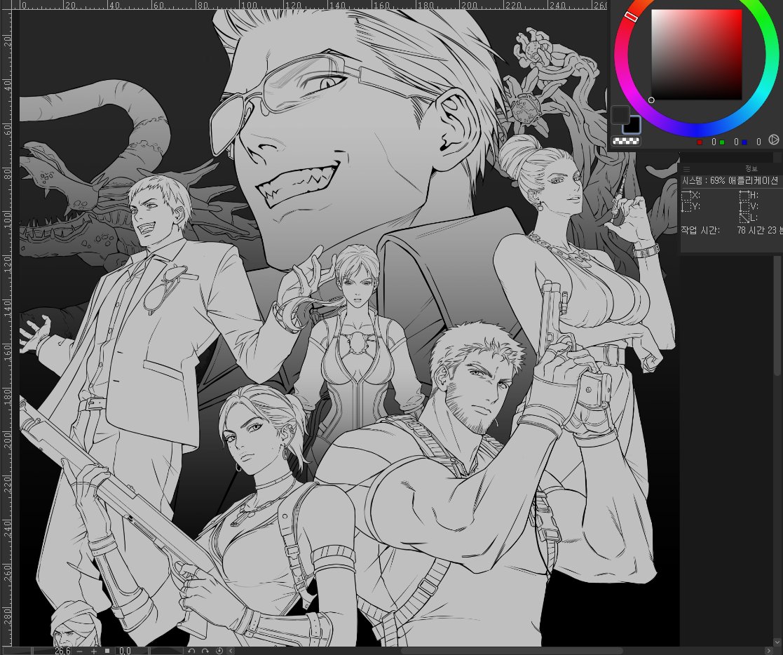This screenshot has height=655, width=783.
Task: Collapse the bottom navigation bar arrow
Action: [231, 651]
